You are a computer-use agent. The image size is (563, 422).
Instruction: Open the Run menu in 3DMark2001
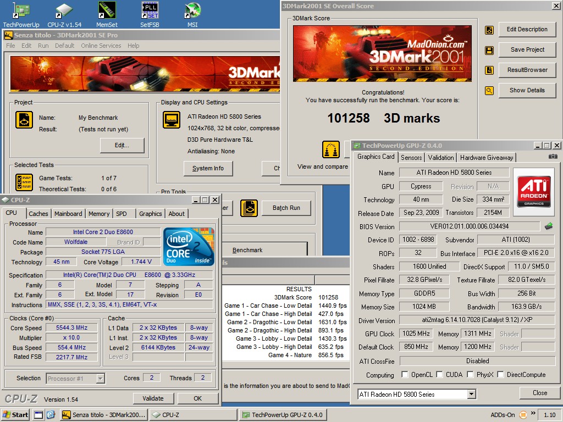coord(43,46)
